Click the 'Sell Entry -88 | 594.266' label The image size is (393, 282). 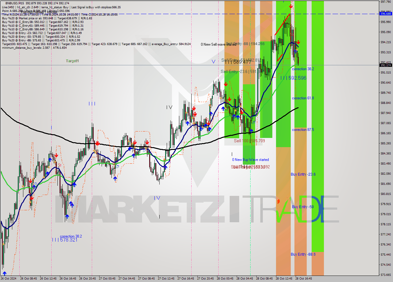[x=245, y=44]
